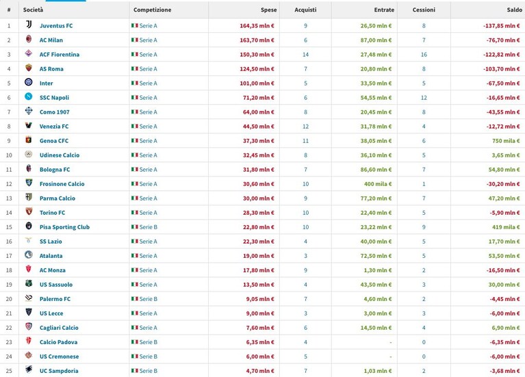
Task: Select Genoa saldo 750 mila €
Action: 507,141
